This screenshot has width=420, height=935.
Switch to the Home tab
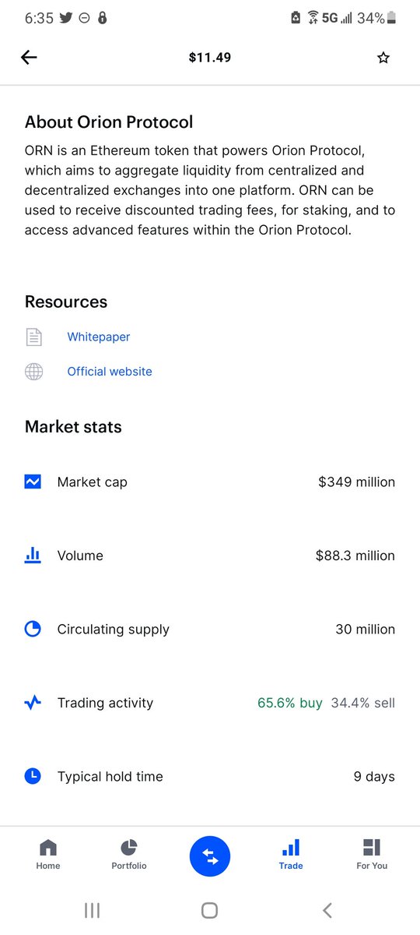click(48, 854)
